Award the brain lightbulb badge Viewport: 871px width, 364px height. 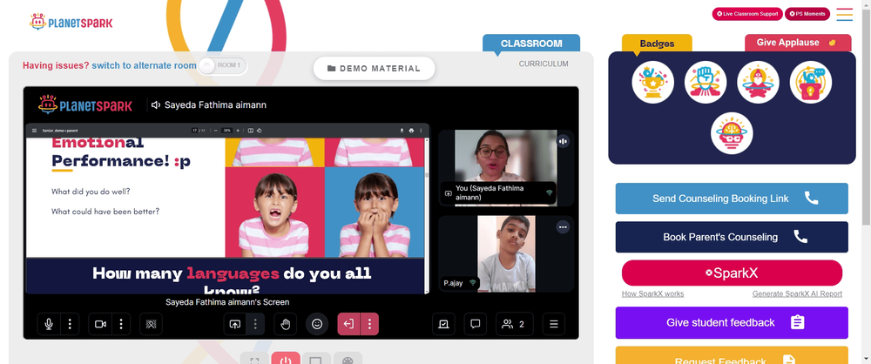pyautogui.click(x=732, y=133)
